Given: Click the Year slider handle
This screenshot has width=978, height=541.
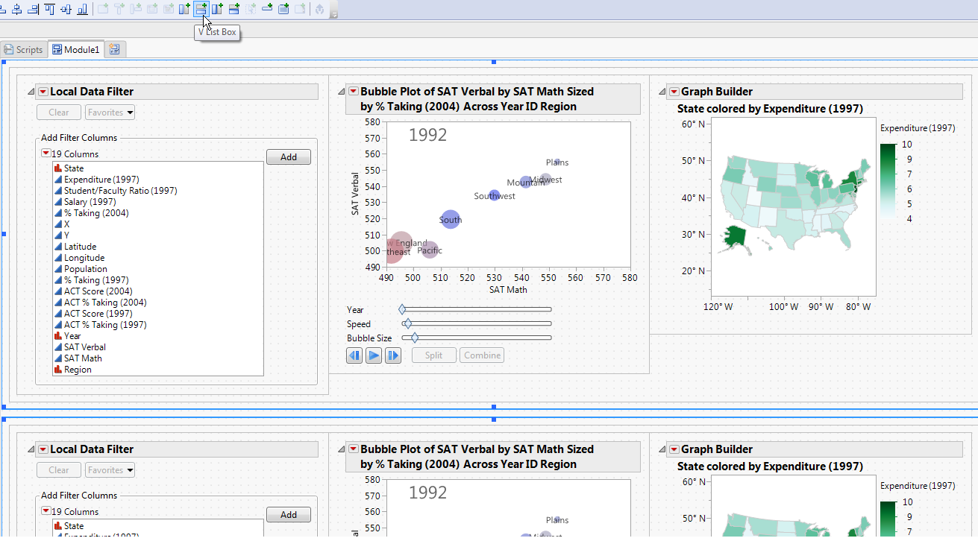Looking at the screenshot, I should pyautogui.click(x=402, y=309).
